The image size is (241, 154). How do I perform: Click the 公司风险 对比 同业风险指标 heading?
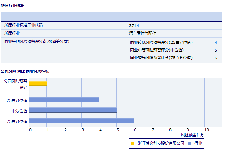point(25,71)
